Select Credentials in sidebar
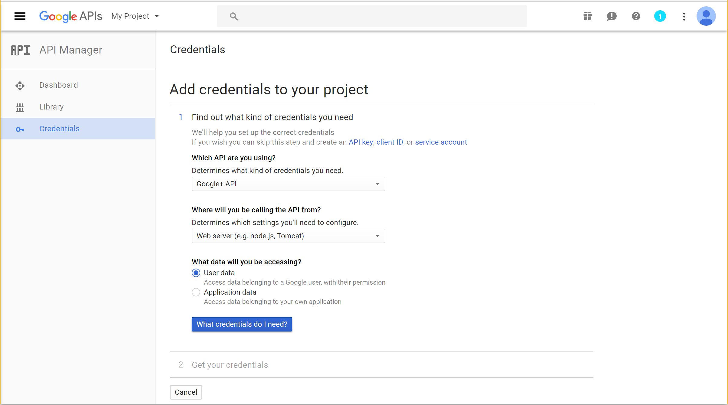This screenshot has width=728, height=405. [78, 129]
